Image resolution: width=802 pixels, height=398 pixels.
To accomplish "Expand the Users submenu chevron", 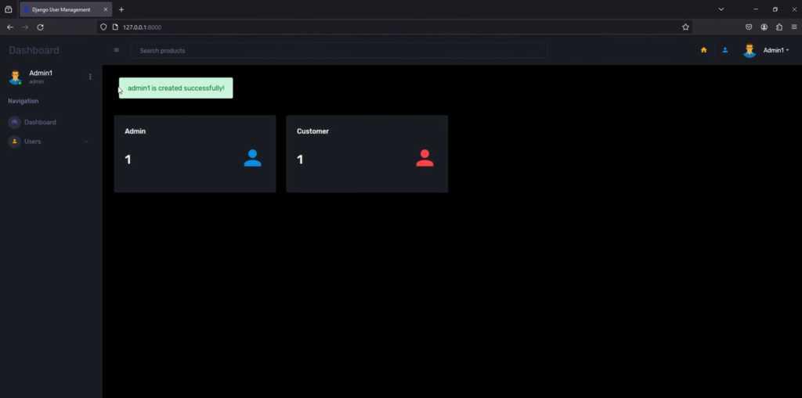I will (86, 142).
